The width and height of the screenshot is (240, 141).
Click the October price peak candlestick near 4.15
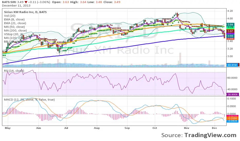(177, 15)
